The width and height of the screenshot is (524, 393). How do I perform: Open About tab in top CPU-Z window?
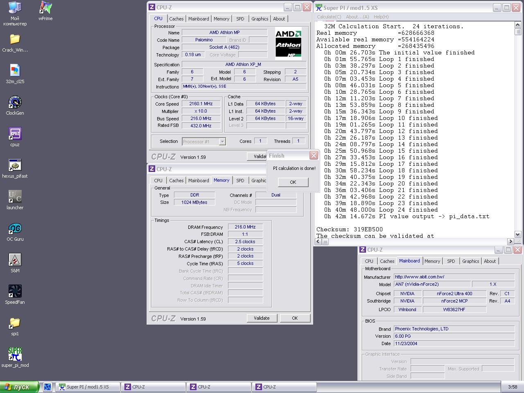point(279,19)
